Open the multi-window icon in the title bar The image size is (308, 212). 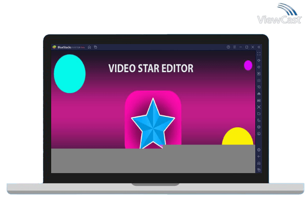point(96,47)
